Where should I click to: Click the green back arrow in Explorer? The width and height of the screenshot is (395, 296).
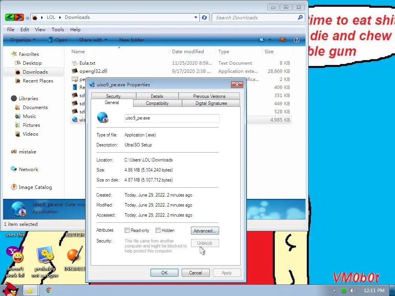click(10, 17)
